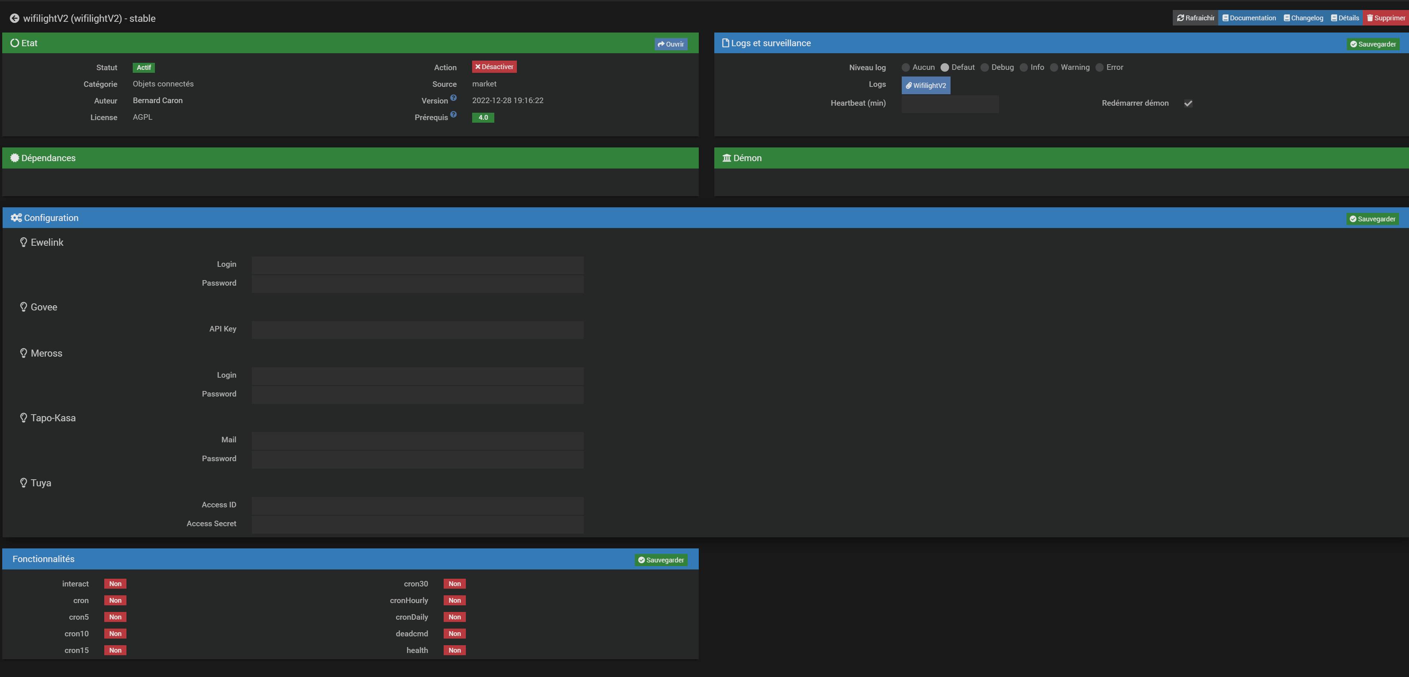The image size is (1409, 677).
Task: Click the back arrow icon beside wifilightV2
Action: click(x=15, y=18)
